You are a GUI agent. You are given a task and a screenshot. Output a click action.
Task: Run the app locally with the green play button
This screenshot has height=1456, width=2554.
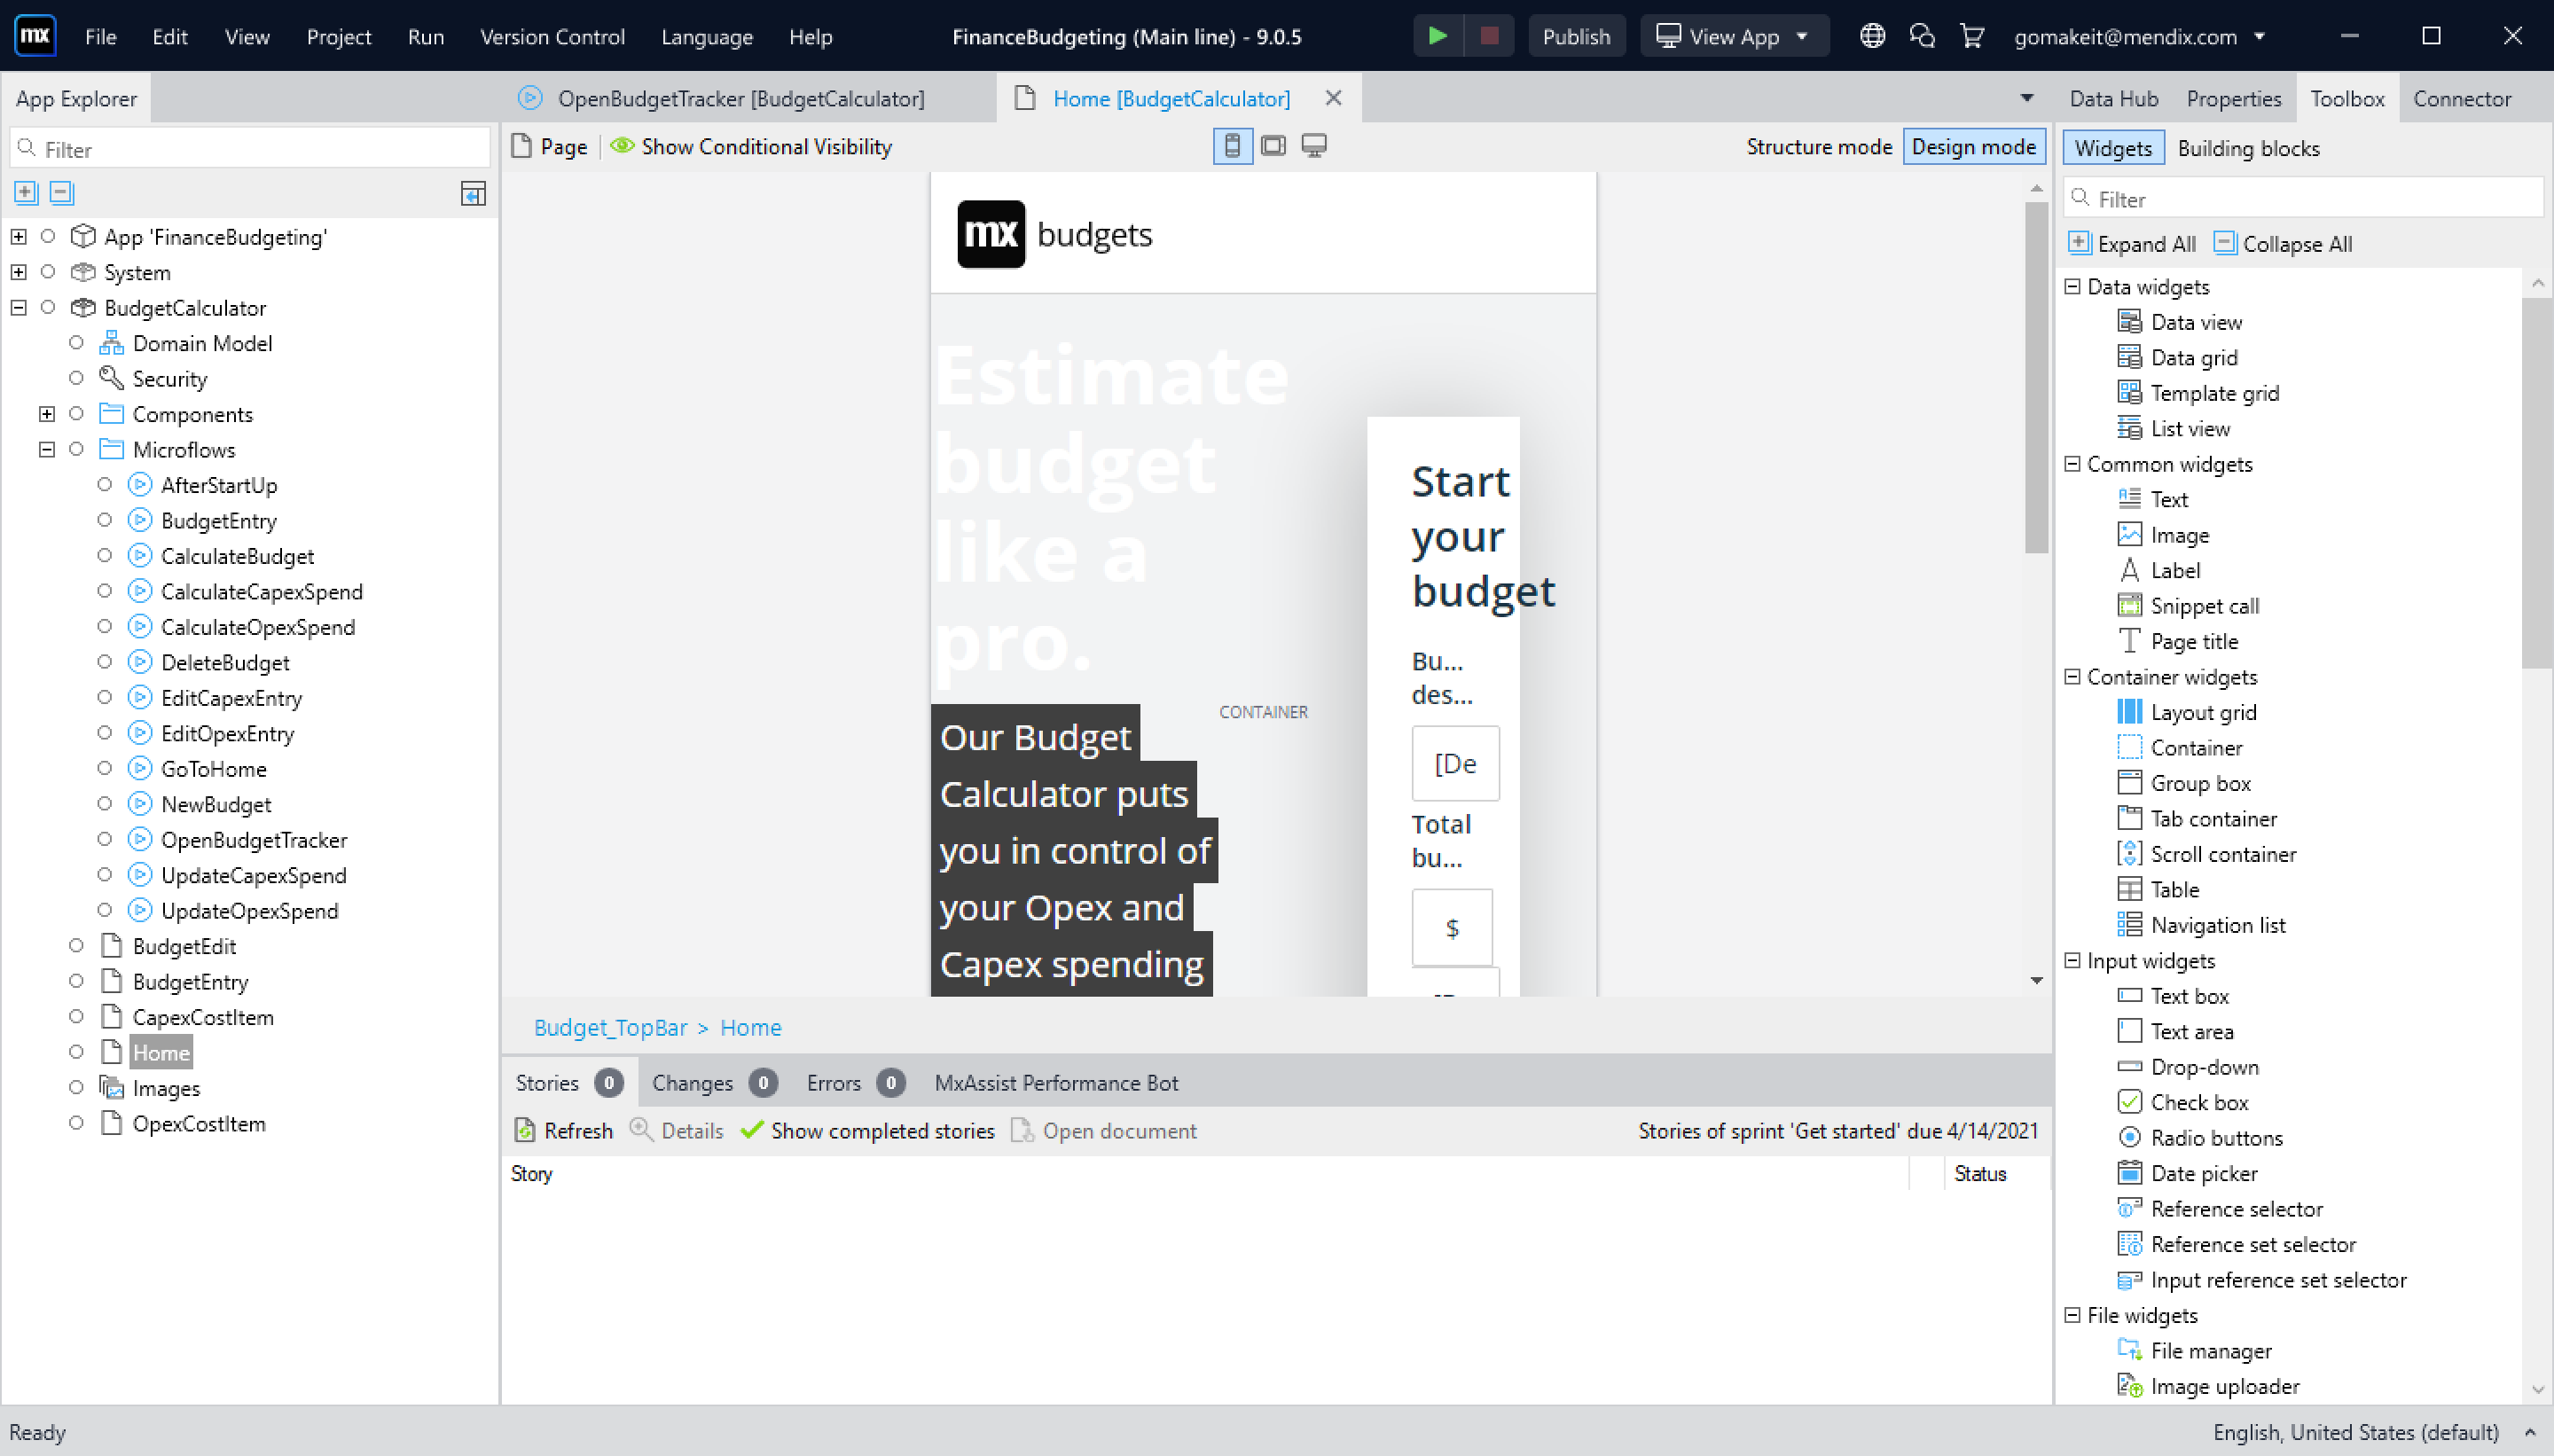[x=1437, y=35]
